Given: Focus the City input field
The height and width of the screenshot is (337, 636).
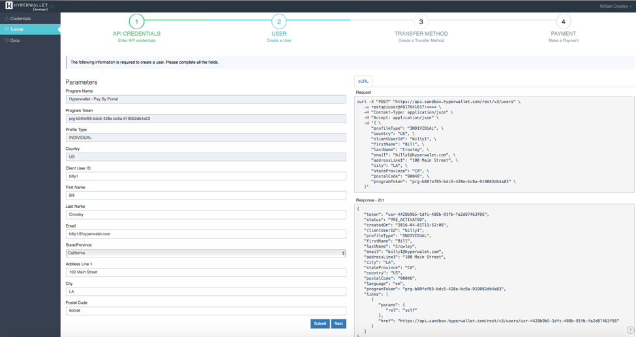Looking at the screenshot, I should tap(206, 291).
